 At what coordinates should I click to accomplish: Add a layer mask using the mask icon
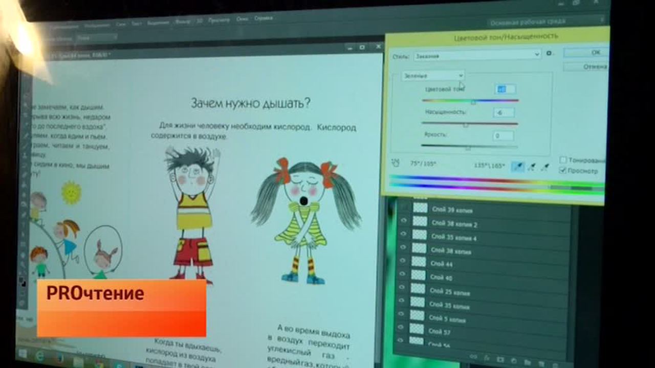pyautogui.click(x=500, y=360)
